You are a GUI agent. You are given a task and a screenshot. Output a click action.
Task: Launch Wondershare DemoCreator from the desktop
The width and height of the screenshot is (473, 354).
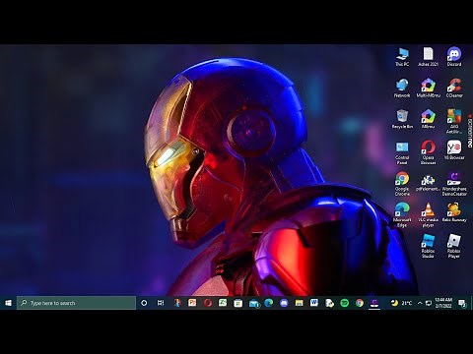[454, 184]
